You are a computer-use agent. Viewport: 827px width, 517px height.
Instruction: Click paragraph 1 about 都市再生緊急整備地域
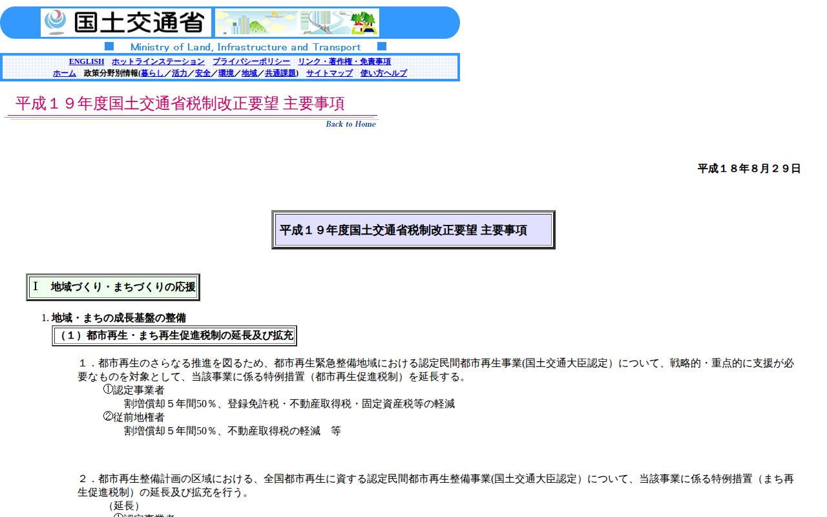pyautogui.click(x=436, y=370)
